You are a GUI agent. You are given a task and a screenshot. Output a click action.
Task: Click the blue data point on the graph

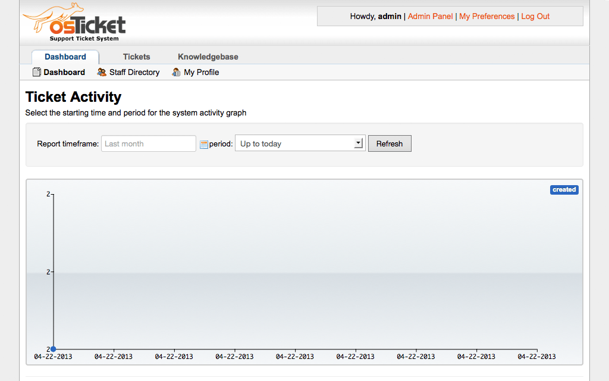coord(54,349)
